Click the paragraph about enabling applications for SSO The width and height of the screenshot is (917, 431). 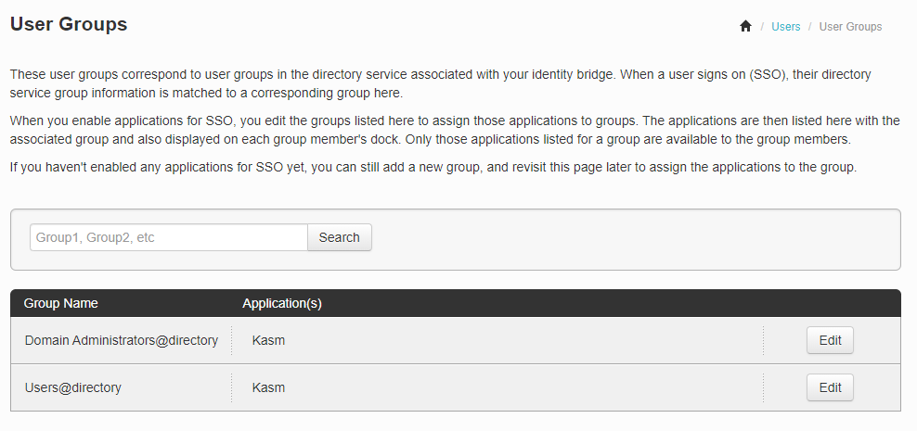(455, 130)
